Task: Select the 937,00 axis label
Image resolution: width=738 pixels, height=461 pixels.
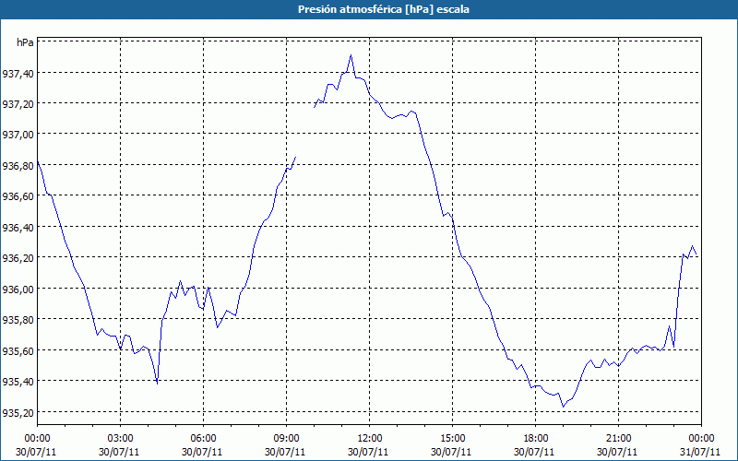Action: 18,135
